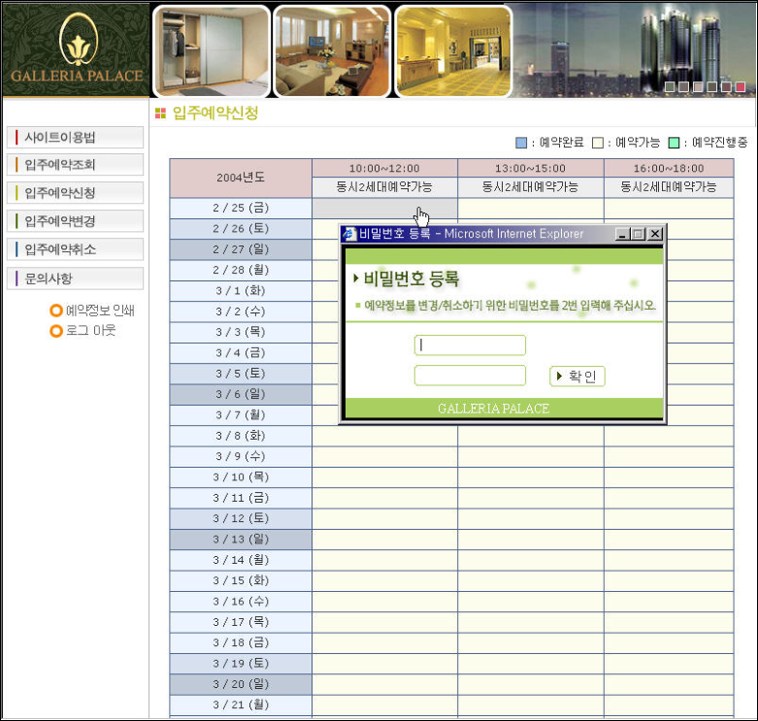
Task: Click the living room photo thumbnail
Action: [x=332, y=50]
